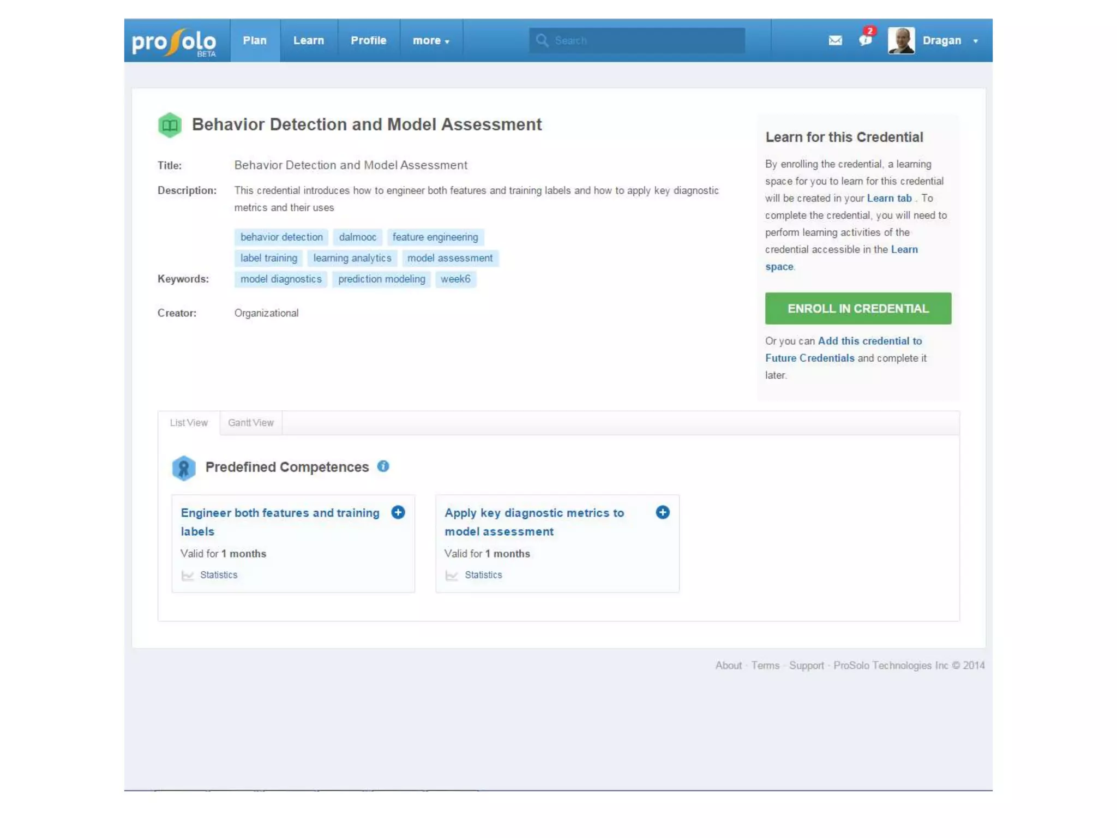Click Dragan's profile avatar thumbnail

[x=901, y=41]
